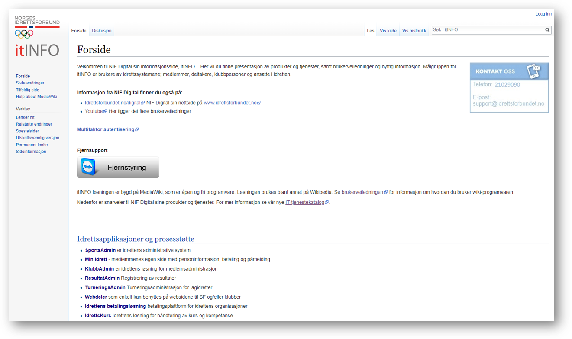
Task: Open the IdrettsKurs link
Action: [98, 316]
